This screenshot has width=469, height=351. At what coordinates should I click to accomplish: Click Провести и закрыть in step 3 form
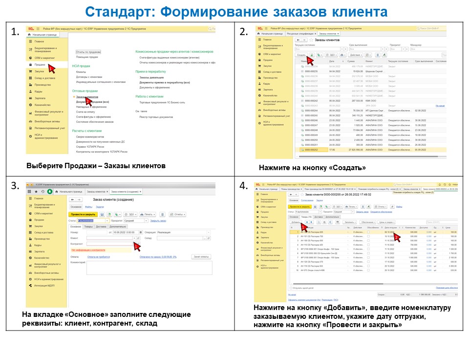tap(83, 214)
